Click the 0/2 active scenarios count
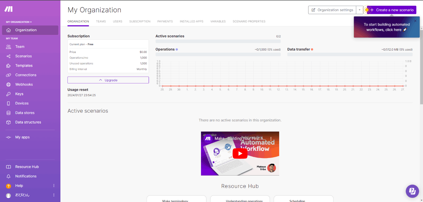Image resolution: width=423 pixels, height=202 pixels. point(279,36)
